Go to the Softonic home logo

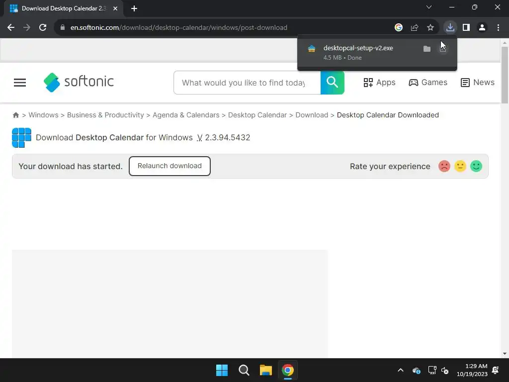(x=79, y=82)
